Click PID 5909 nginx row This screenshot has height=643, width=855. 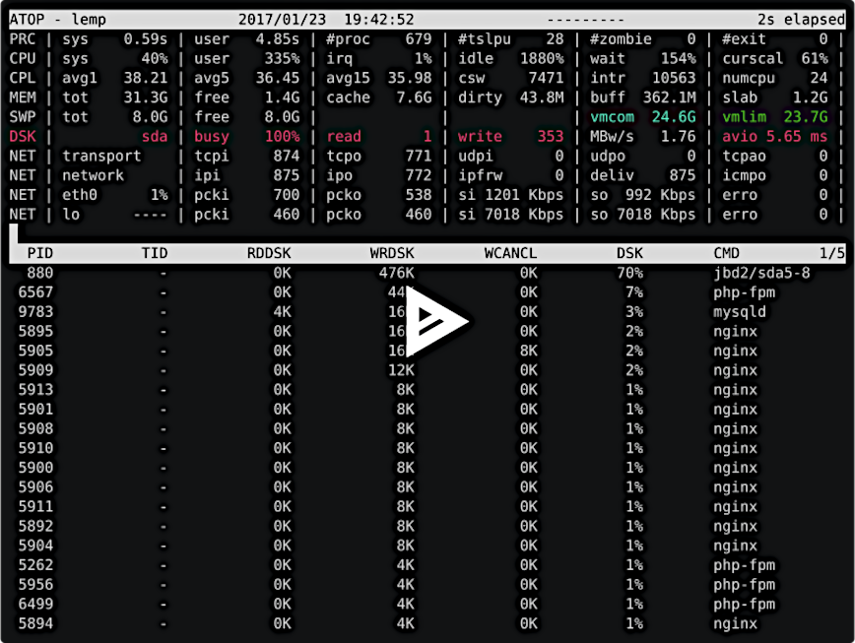click(427, 370)
